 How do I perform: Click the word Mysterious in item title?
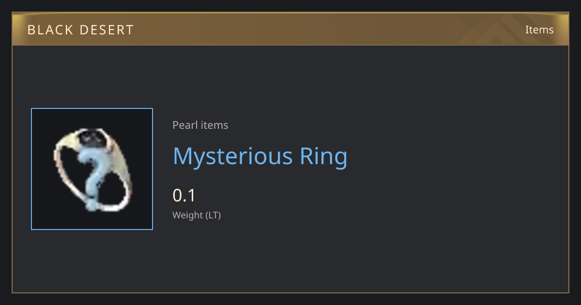pos(232,157)
